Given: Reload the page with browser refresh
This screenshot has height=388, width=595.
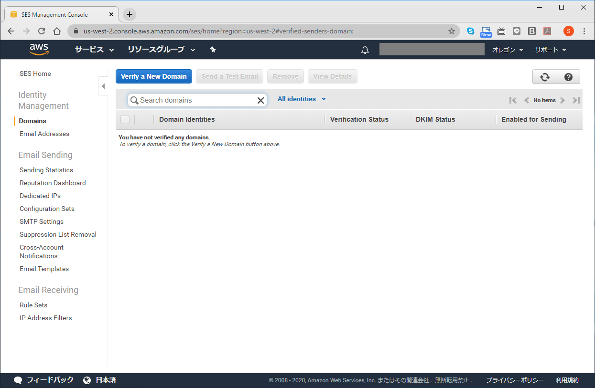Looking at the screenshot, I should pos(42,31).
